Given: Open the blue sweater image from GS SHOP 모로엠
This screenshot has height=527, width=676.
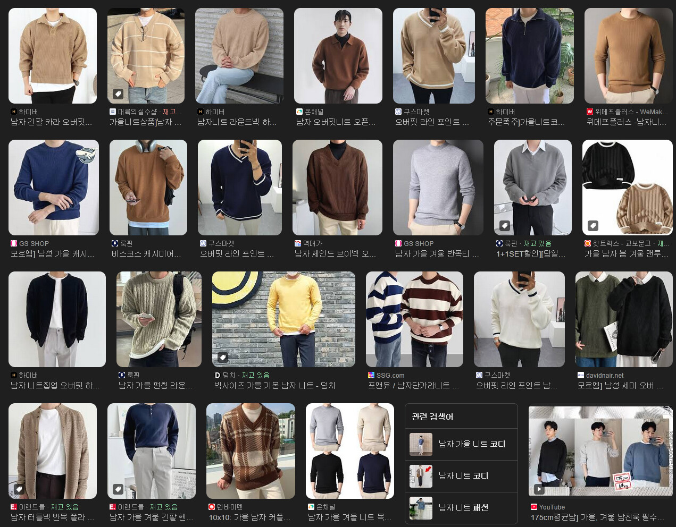Looking at the screenshot, I should pyautogui.click(x=54, y=188).
